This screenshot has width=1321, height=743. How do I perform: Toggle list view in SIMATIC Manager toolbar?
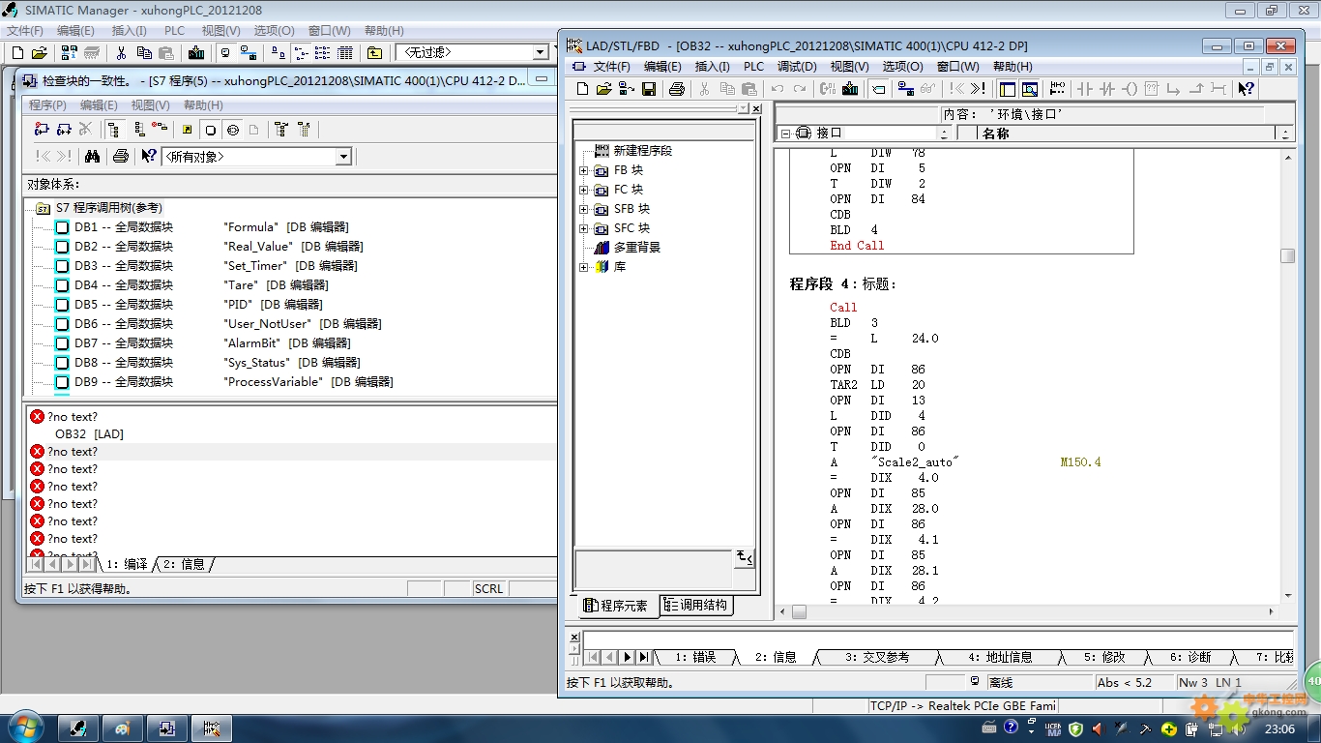323,52
